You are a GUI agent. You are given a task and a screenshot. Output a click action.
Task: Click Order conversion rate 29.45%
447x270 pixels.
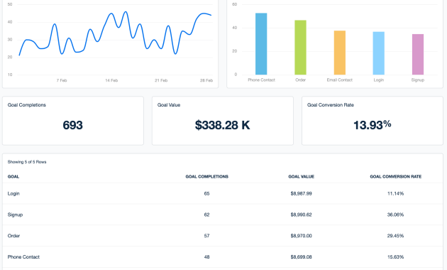click(395, 236)
